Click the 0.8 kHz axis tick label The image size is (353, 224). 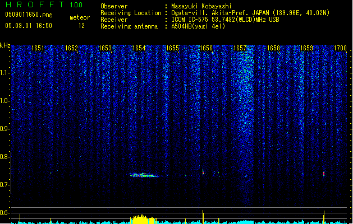pos(5,157)
